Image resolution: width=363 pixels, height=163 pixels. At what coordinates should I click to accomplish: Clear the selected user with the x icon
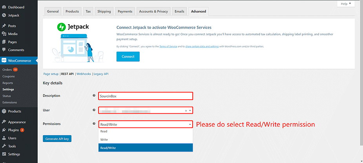click(x=186, y=111)
